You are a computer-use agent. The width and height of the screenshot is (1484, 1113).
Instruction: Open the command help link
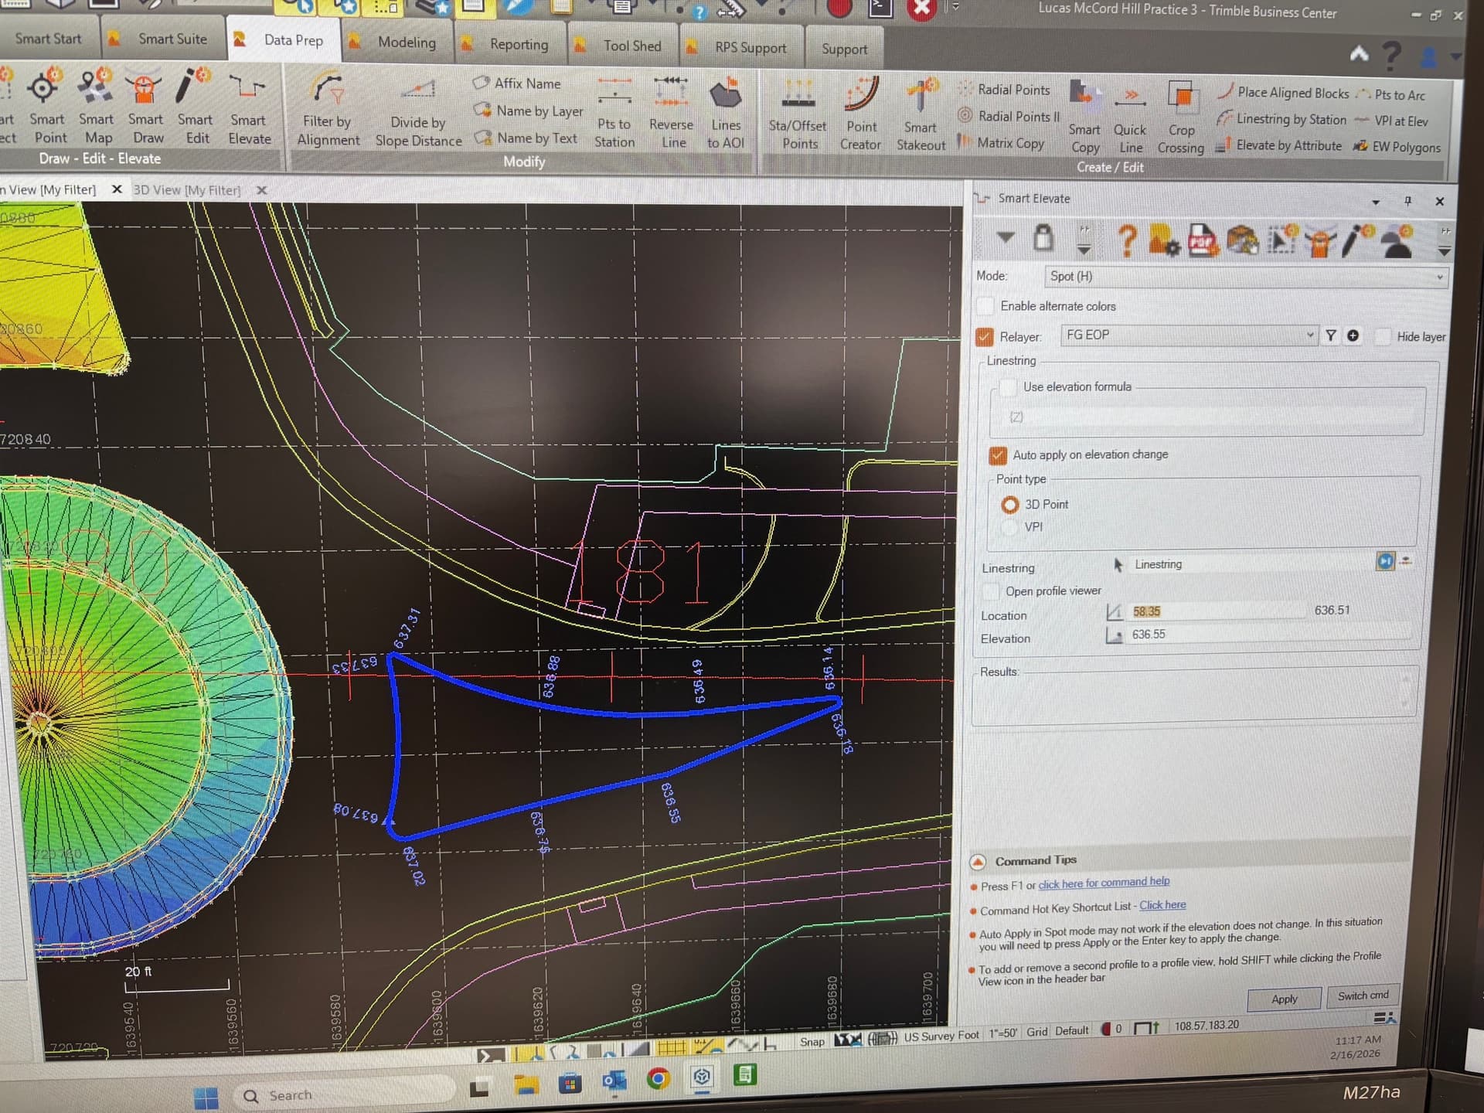pyautogui.click(x=1103, y=883)
